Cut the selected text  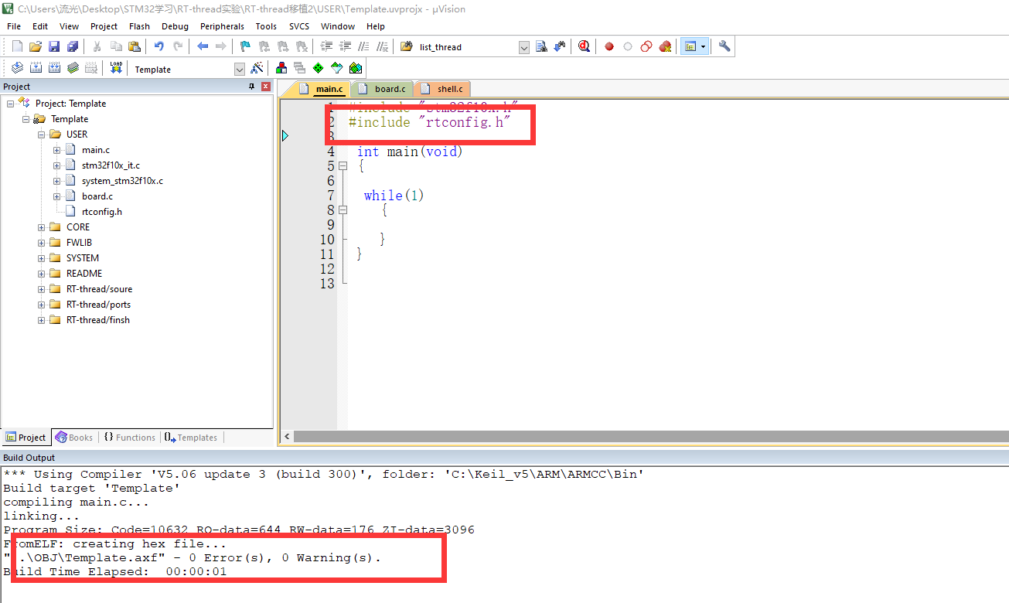97,46
